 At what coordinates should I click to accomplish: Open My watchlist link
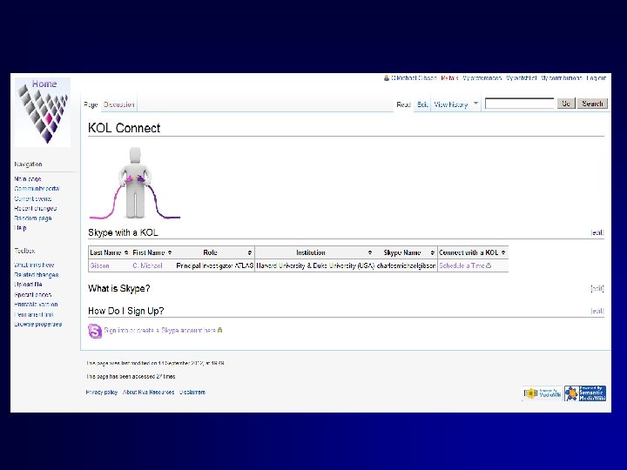521,78
